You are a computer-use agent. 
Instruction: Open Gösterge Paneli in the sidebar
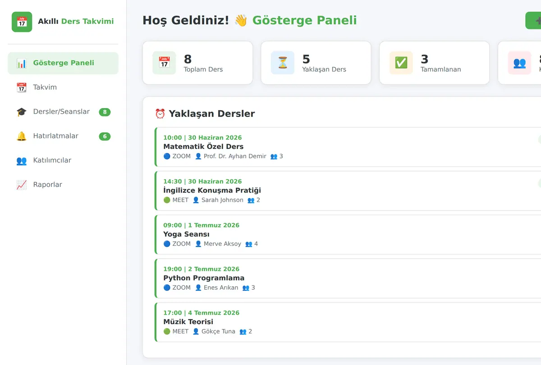click(x=63, y=63)
